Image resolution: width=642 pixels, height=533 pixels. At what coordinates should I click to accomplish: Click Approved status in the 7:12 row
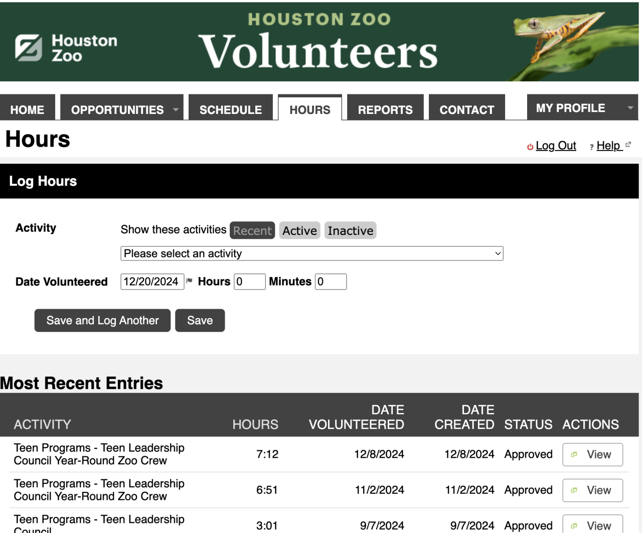coord(529,454)
